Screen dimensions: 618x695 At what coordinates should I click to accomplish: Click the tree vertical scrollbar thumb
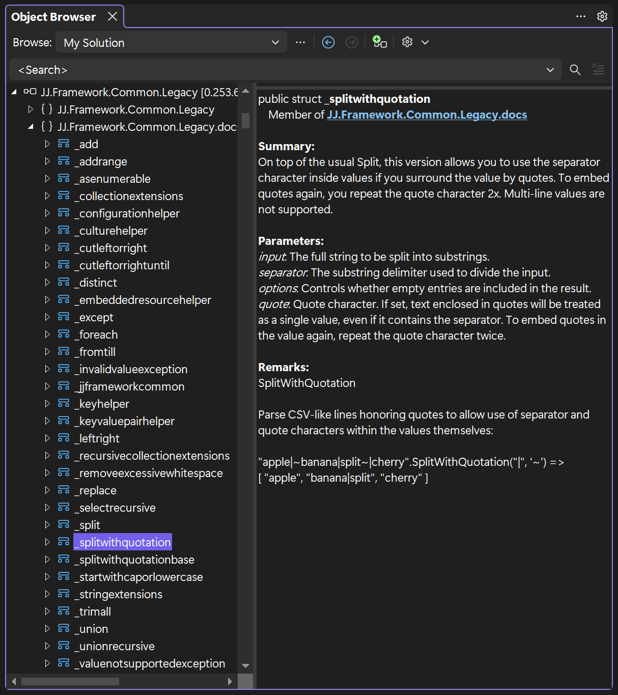[x=245, y=120]
